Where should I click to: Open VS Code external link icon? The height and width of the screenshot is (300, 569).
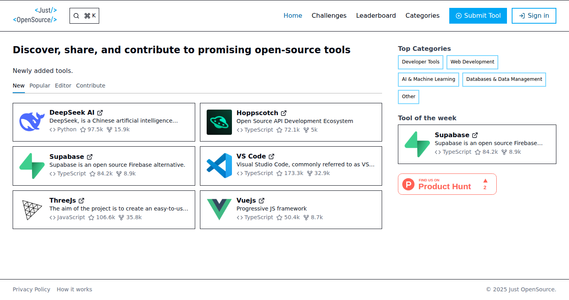click(271, 157)
